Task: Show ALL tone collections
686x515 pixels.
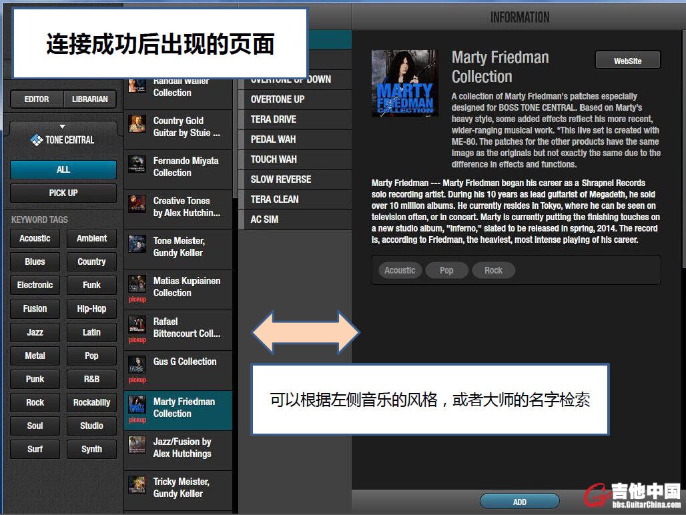Action: (x=63, y=169)
